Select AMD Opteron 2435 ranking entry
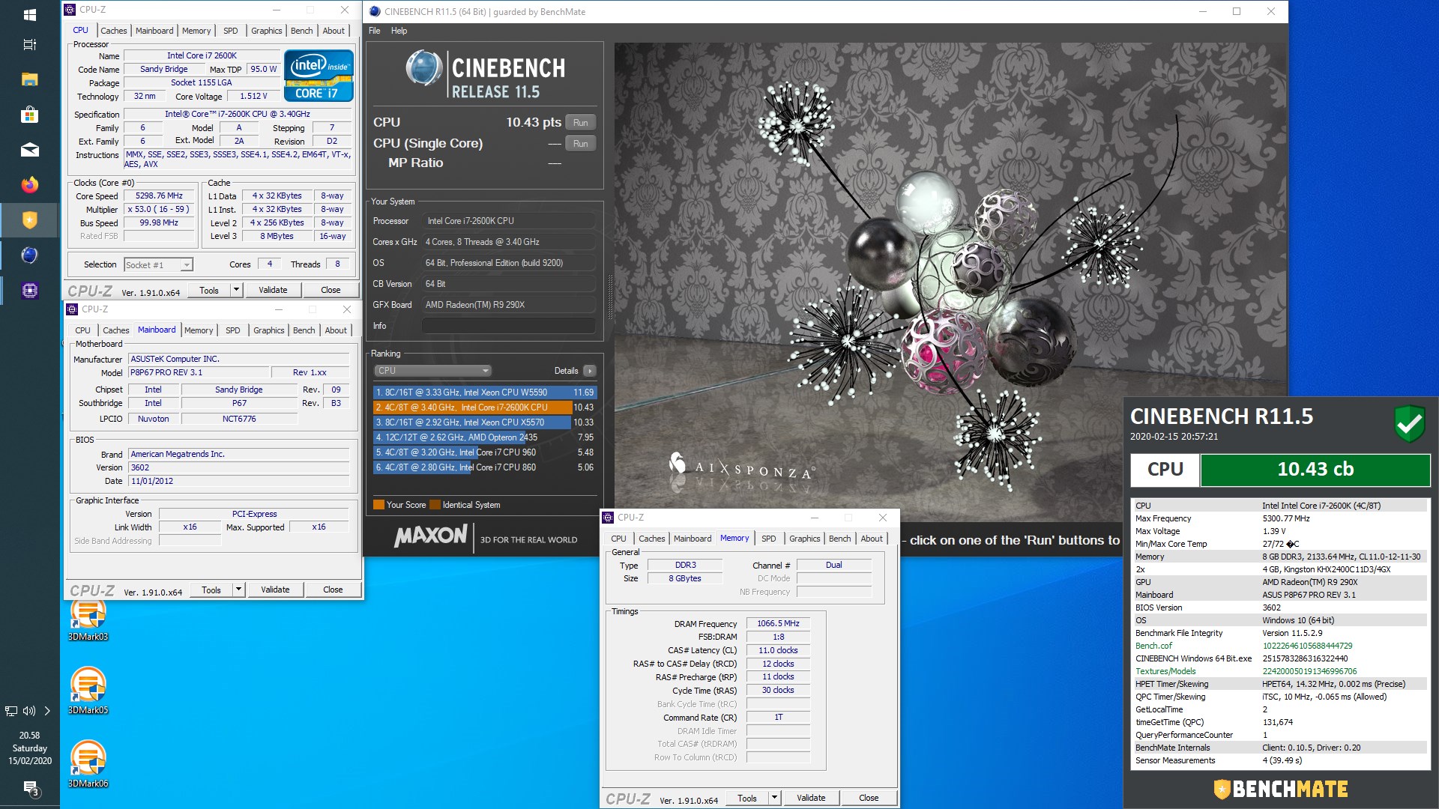This screenshot has width=1439, height=809. click(484, 437)
